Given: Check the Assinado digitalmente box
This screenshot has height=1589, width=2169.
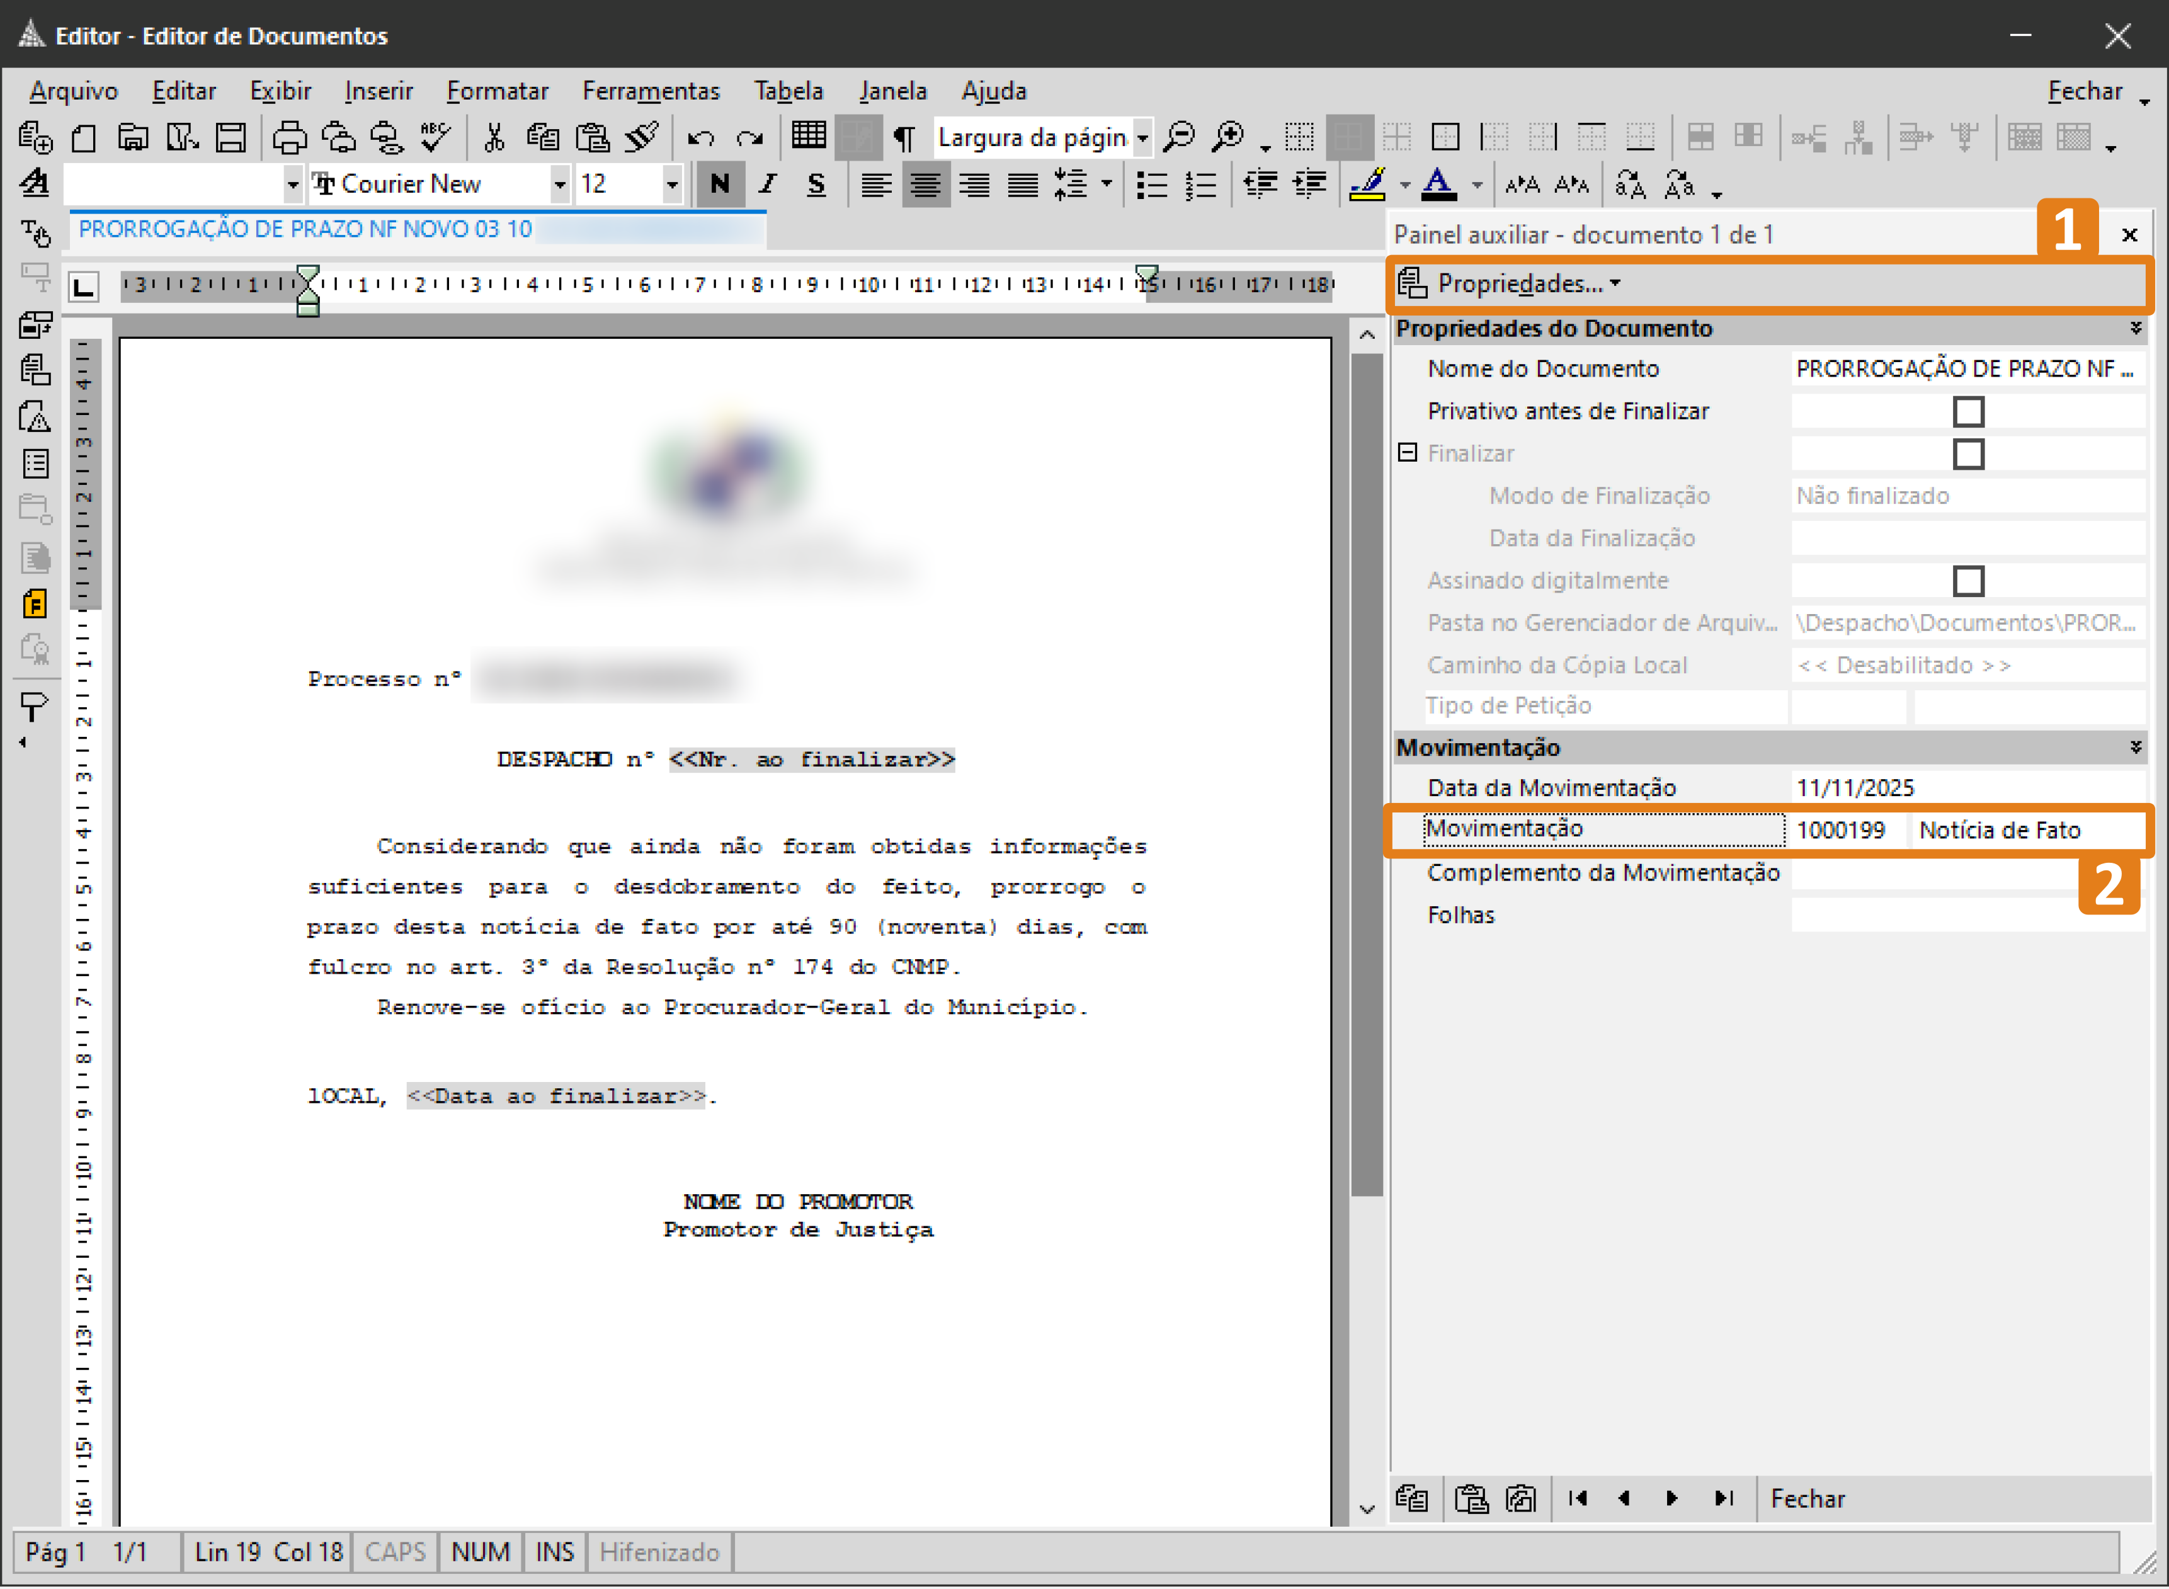Looking at the screenshot, I should 1970,581.
